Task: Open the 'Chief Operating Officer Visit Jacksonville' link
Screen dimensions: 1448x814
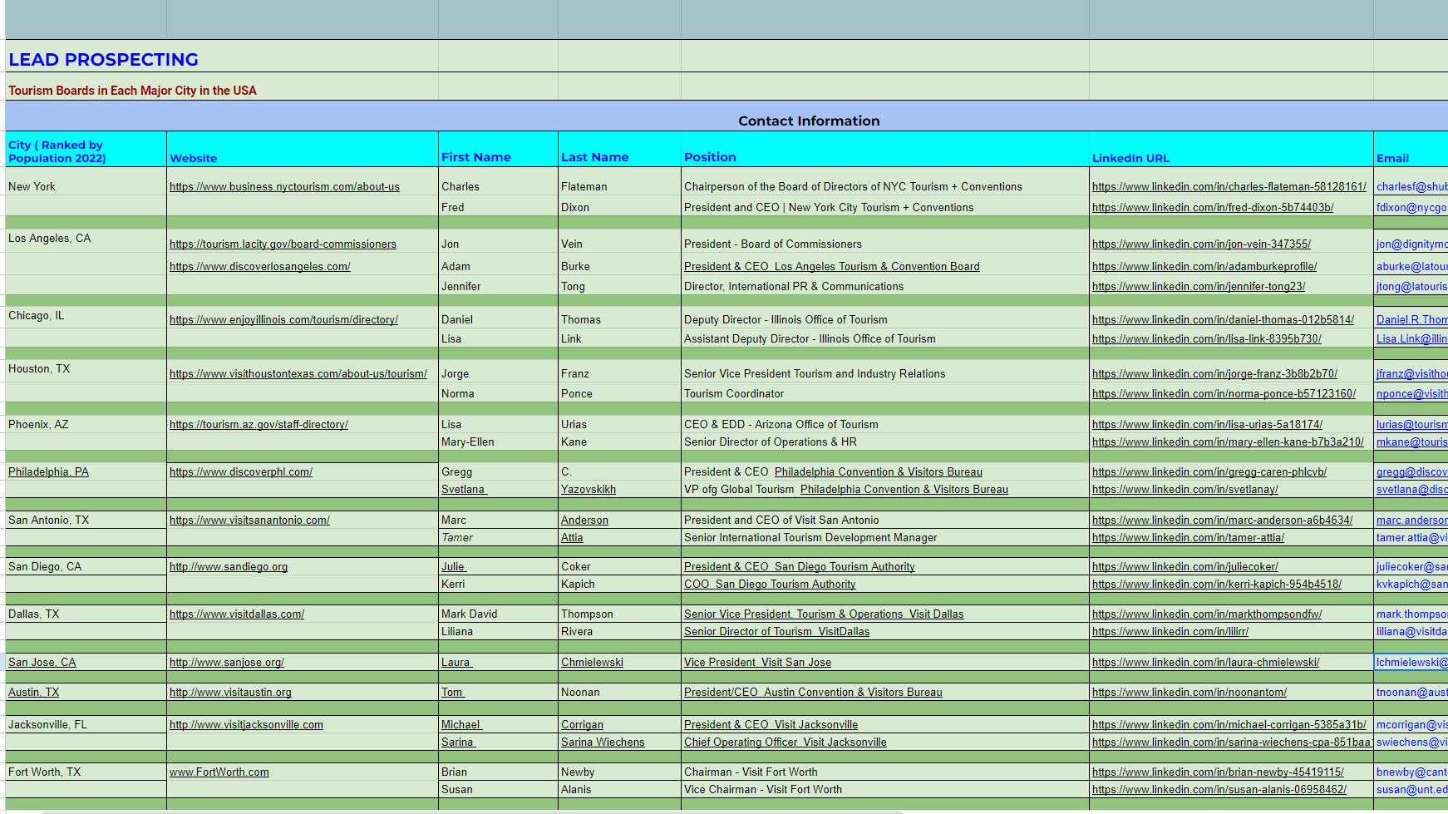Action: [786, 742]
